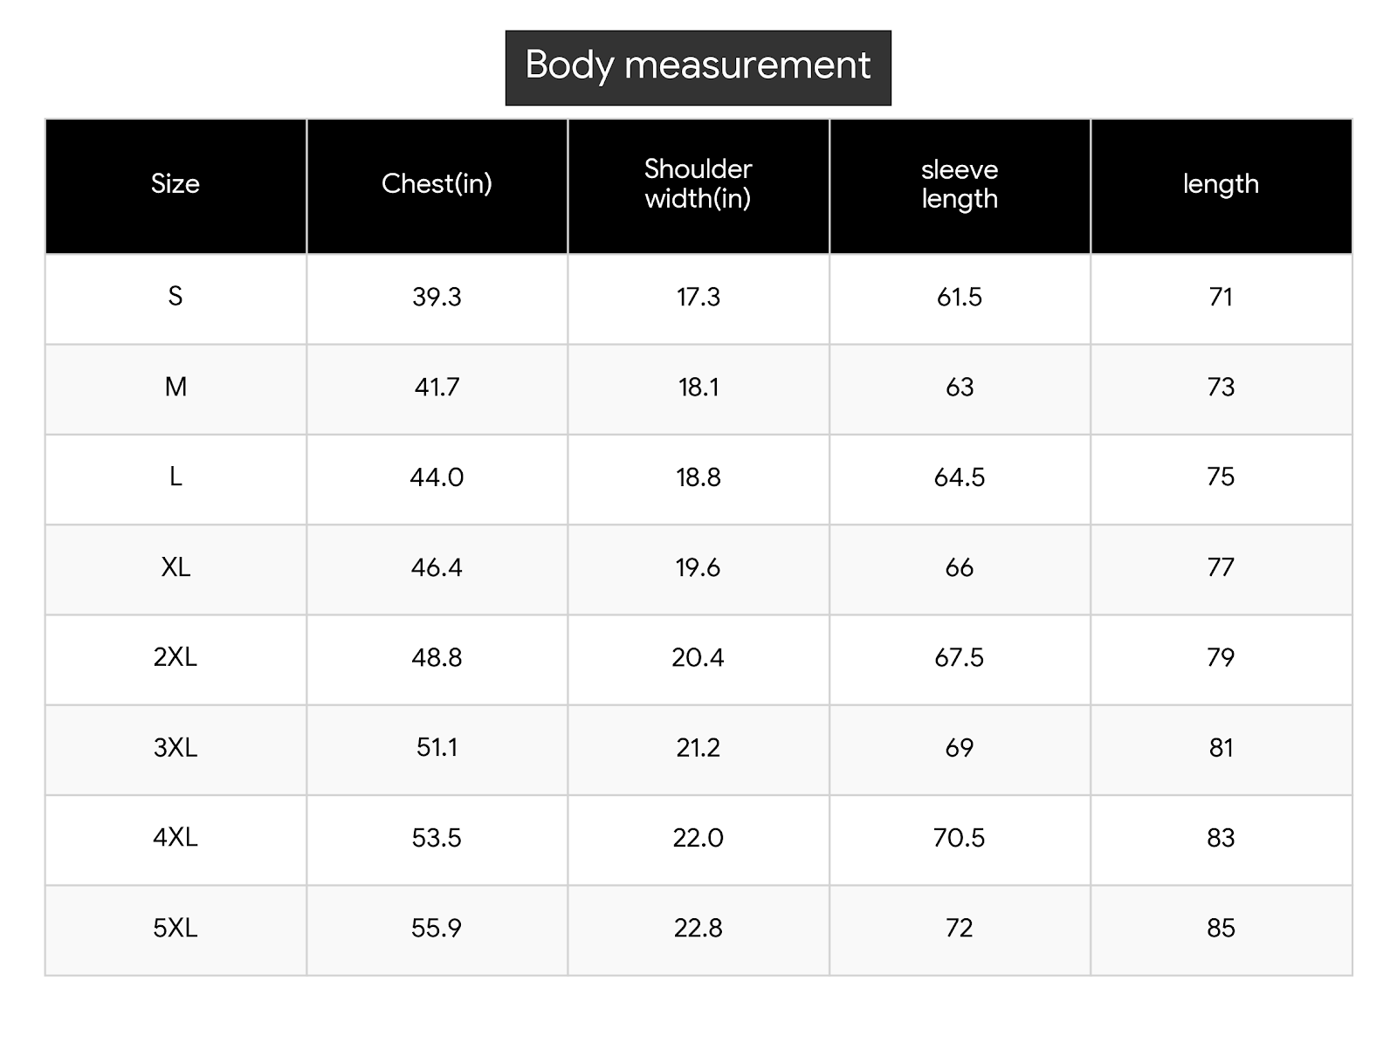This screenshot has width=1397, height=1043.
Task: Select the 2XL size cell
Action: 175,657
